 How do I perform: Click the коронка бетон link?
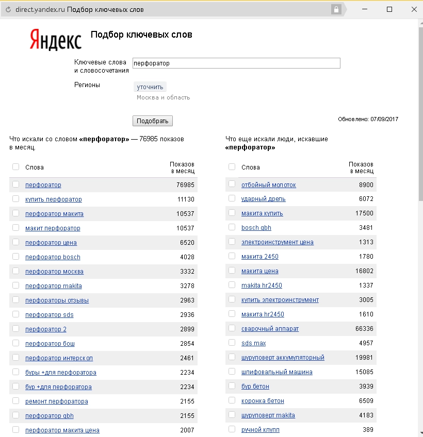point(263,401)
